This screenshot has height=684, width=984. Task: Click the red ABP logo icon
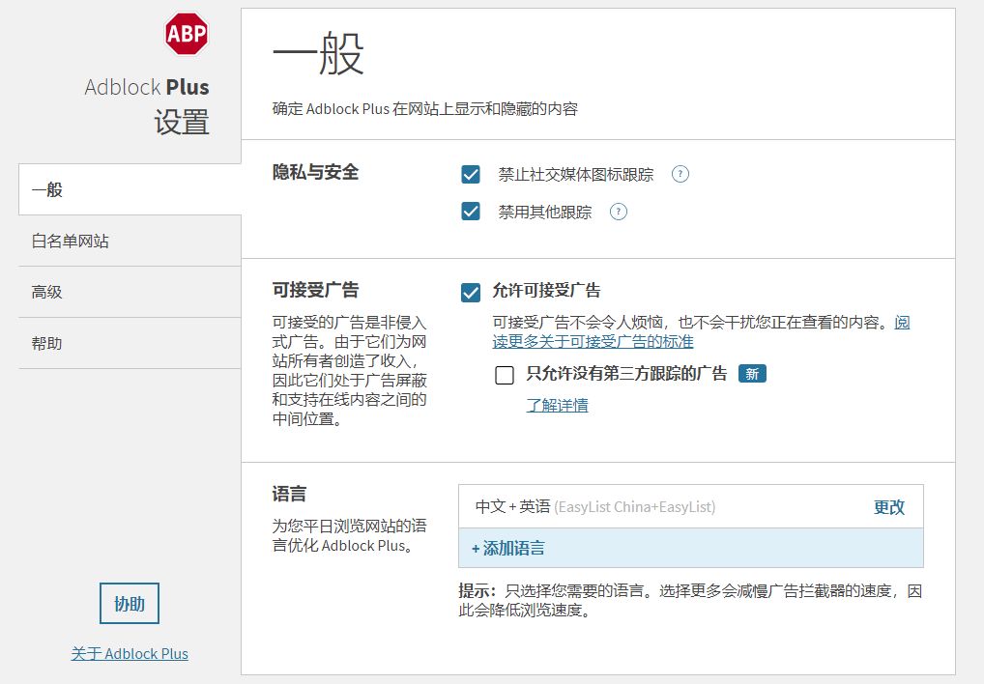(x=187, y=34)
